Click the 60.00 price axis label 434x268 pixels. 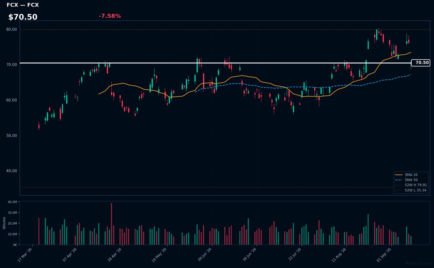(x=12, y=100)
